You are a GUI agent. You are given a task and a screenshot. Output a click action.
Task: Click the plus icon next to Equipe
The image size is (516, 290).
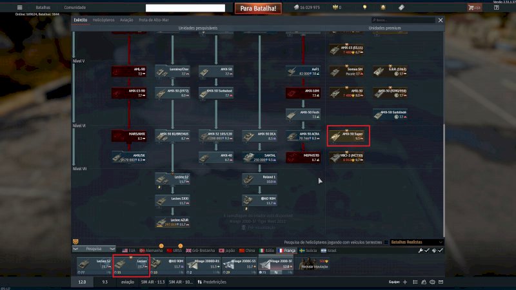click(405, 282)
